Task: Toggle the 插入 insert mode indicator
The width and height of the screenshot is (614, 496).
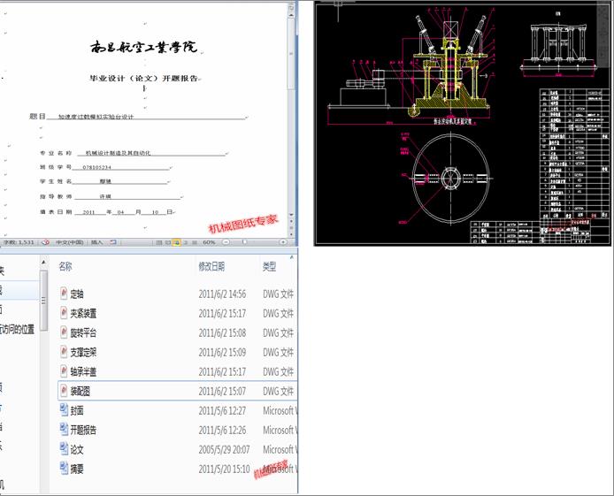Action: click(x=96, y=242)
